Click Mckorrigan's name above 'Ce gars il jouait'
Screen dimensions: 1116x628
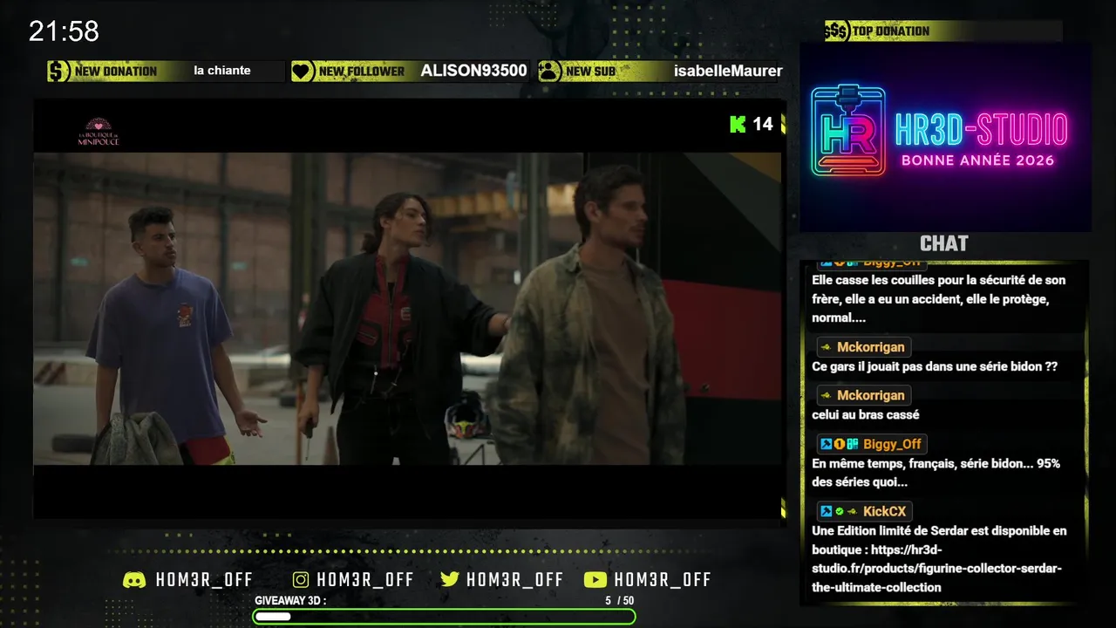[870, 347]
